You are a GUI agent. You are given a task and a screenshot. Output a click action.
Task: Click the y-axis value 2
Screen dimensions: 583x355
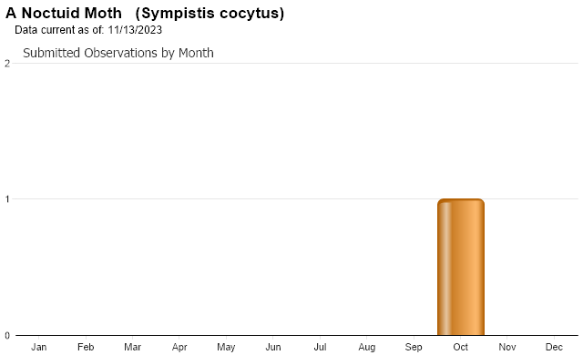pos(7,64)
